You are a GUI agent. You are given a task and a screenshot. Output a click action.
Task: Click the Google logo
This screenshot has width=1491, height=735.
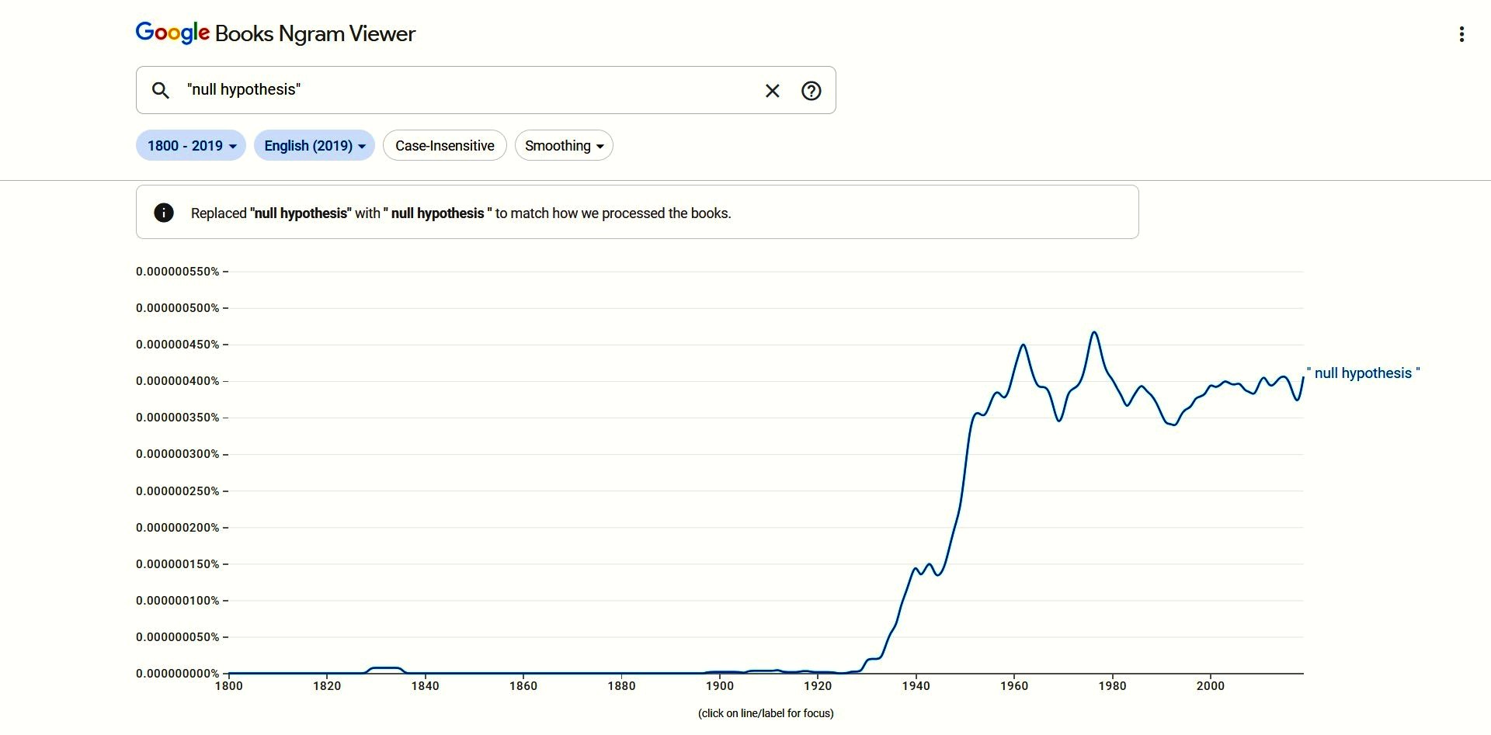tap(172, 33)
